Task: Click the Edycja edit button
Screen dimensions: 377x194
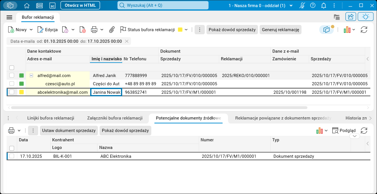Action: (48, 30)
